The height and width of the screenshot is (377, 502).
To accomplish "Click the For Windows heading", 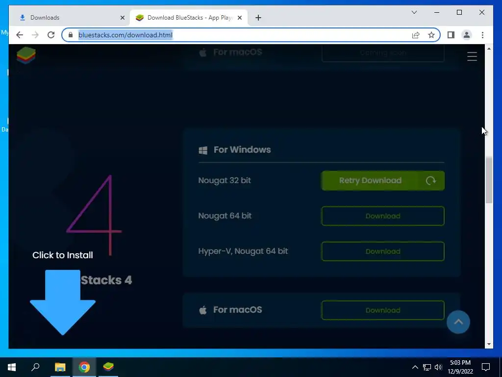I will point(242,150).
